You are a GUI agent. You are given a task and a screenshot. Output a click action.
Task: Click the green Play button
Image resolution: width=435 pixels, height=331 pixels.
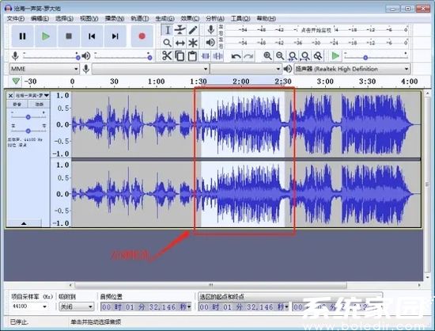coord(46,36)
